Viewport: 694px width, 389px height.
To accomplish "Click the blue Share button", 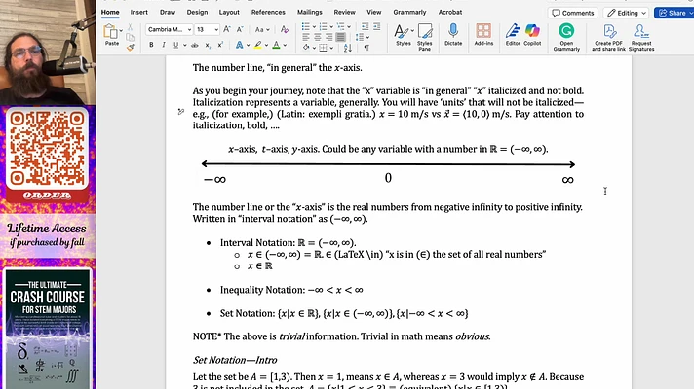I will [673, 13].
